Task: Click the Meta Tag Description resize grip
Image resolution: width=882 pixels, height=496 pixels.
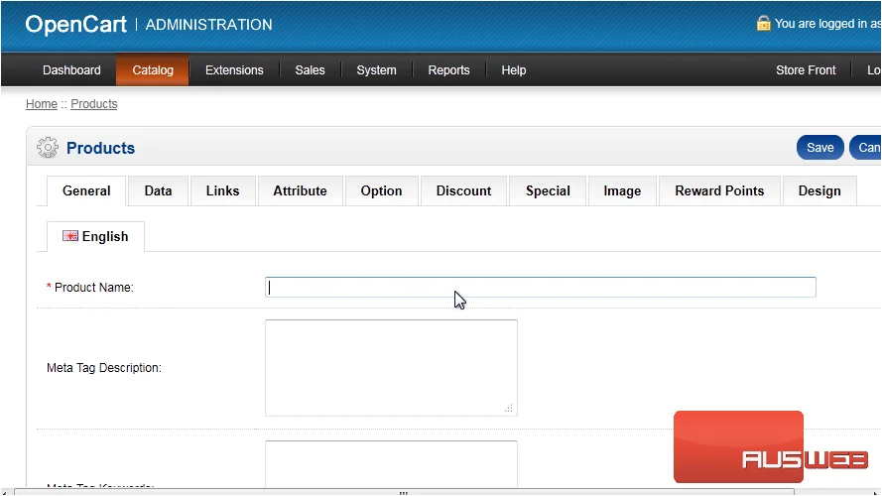Action: (509, 409)
